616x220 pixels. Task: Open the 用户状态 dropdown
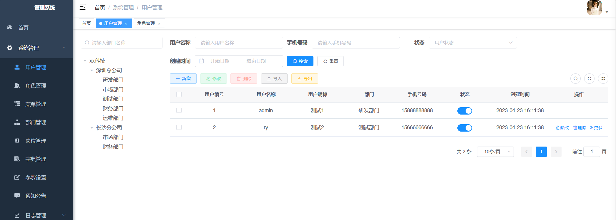(x=473, y=43)
